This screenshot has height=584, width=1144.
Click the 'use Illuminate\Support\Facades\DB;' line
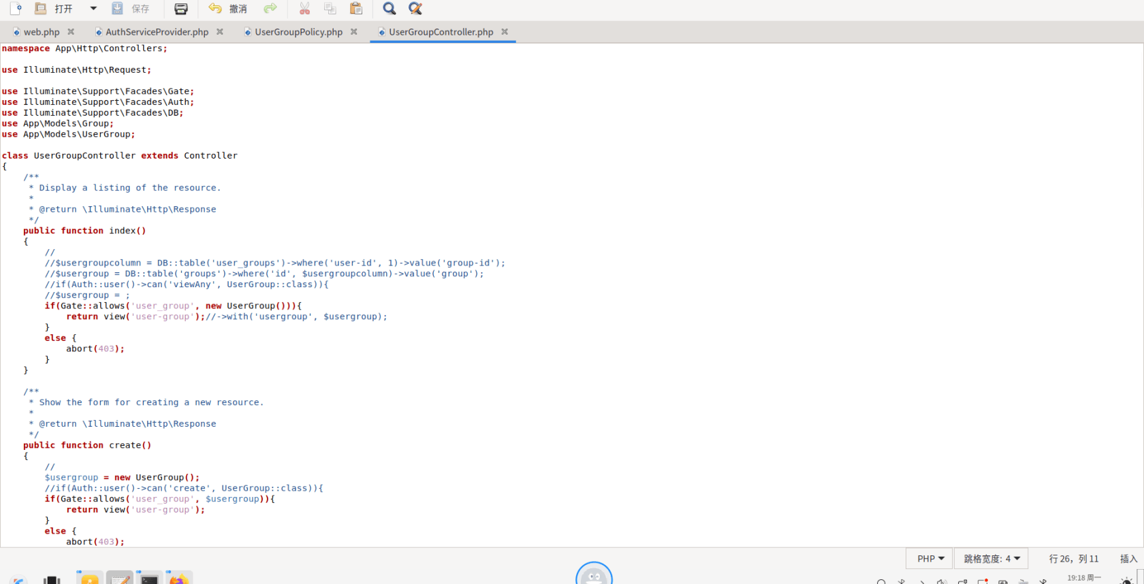point(93,113)
